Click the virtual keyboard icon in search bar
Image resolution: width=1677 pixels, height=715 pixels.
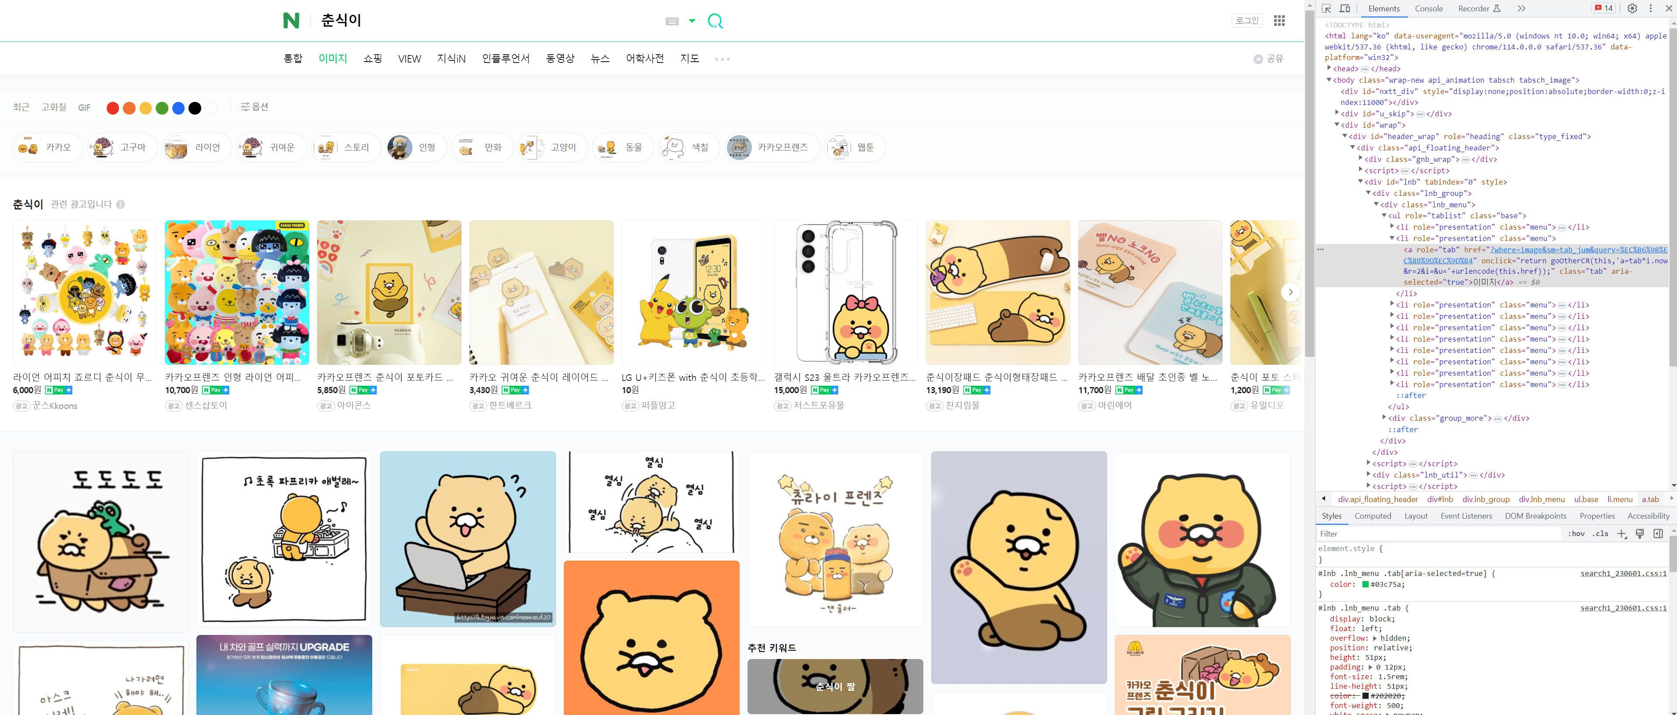[x=672, y=21]
